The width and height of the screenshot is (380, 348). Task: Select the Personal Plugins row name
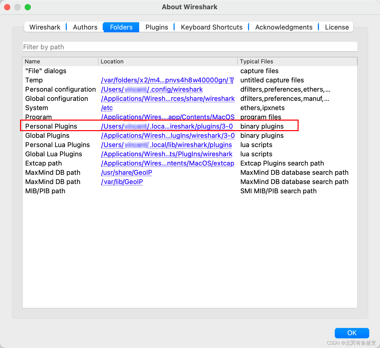(x=51, y=126)
